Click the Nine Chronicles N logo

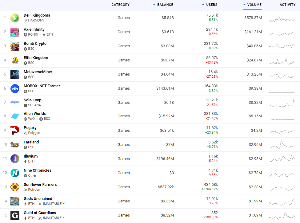(x=15, y=173)
